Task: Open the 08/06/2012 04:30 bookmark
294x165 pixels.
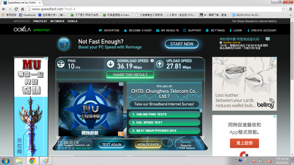Action: pyautogui.click(x=246, y=15)
